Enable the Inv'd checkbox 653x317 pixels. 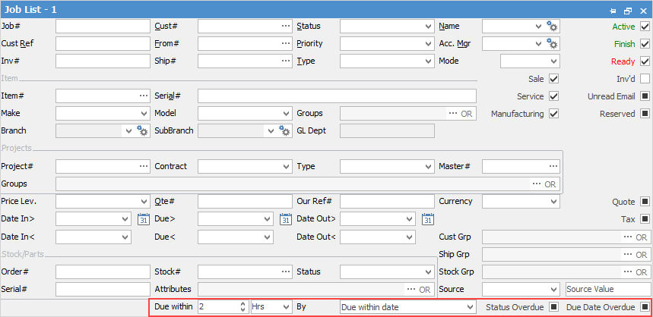tap(645, 79)
